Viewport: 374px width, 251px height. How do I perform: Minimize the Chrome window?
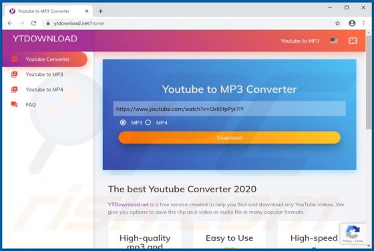(x=330, y=7)
